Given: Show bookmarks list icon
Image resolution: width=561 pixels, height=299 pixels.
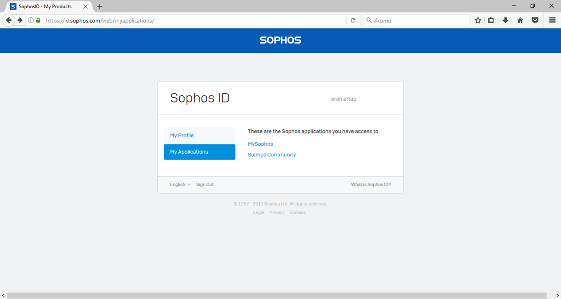Looking at the screenshot, I should [x=491, y=20].
